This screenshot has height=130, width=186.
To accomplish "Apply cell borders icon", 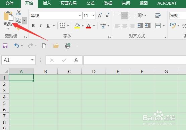I will tap(63, 25).
